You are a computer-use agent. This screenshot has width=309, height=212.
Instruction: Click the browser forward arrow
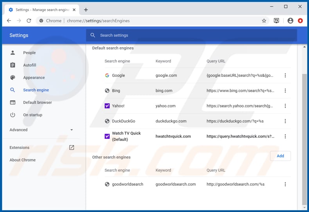pyautogui.click(x=19, y=20)
